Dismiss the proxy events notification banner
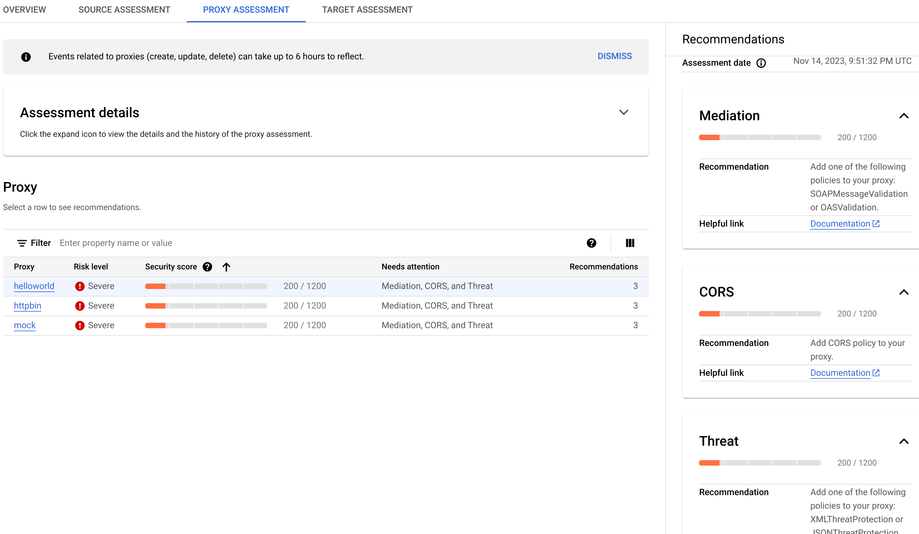 615,56
